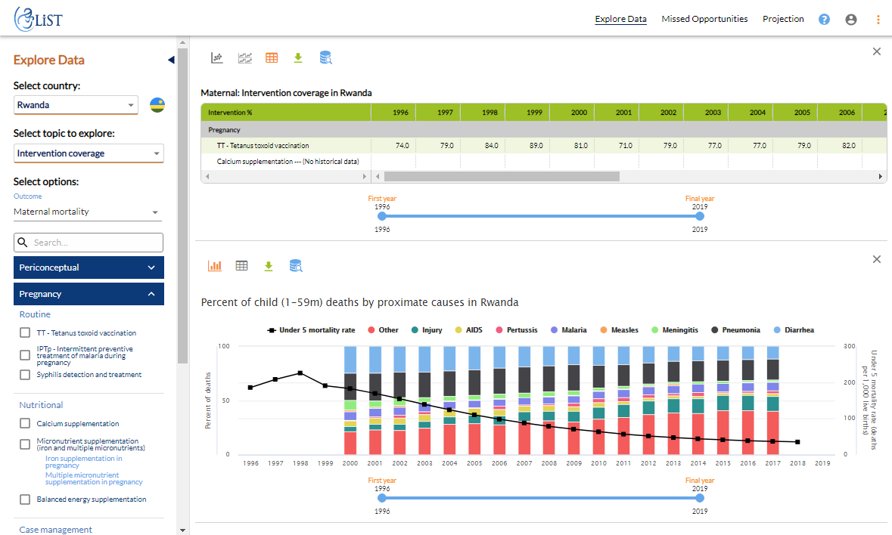The image size is (892, 535).
Task: Collapse the Explore Data sidebar arrow
Action: 171,60
